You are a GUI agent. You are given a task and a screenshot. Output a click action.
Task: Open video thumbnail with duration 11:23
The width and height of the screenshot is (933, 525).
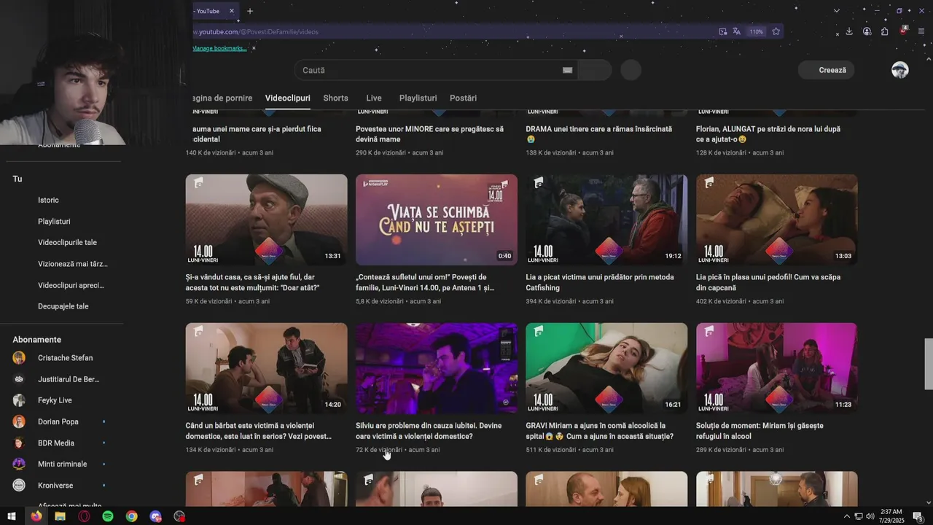(x=777, y=368)
